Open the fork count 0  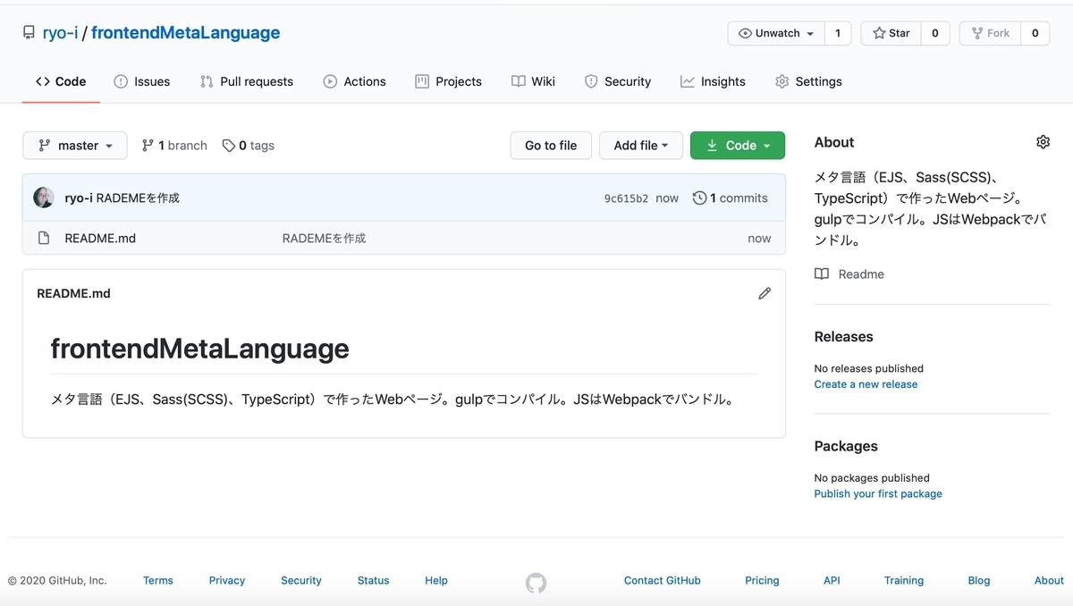coord(1035,33)
